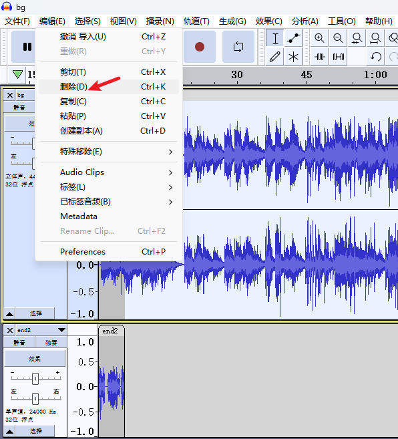Select the Multi-tool asterisk icon
Image resolution: width=398 pixels, height=439 pixels.
(x=293, y=57)
